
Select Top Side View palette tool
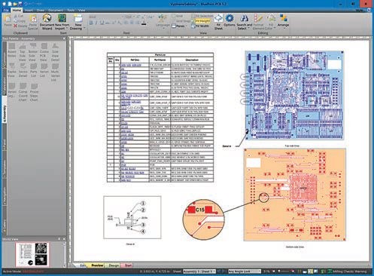tap(23, 52)
